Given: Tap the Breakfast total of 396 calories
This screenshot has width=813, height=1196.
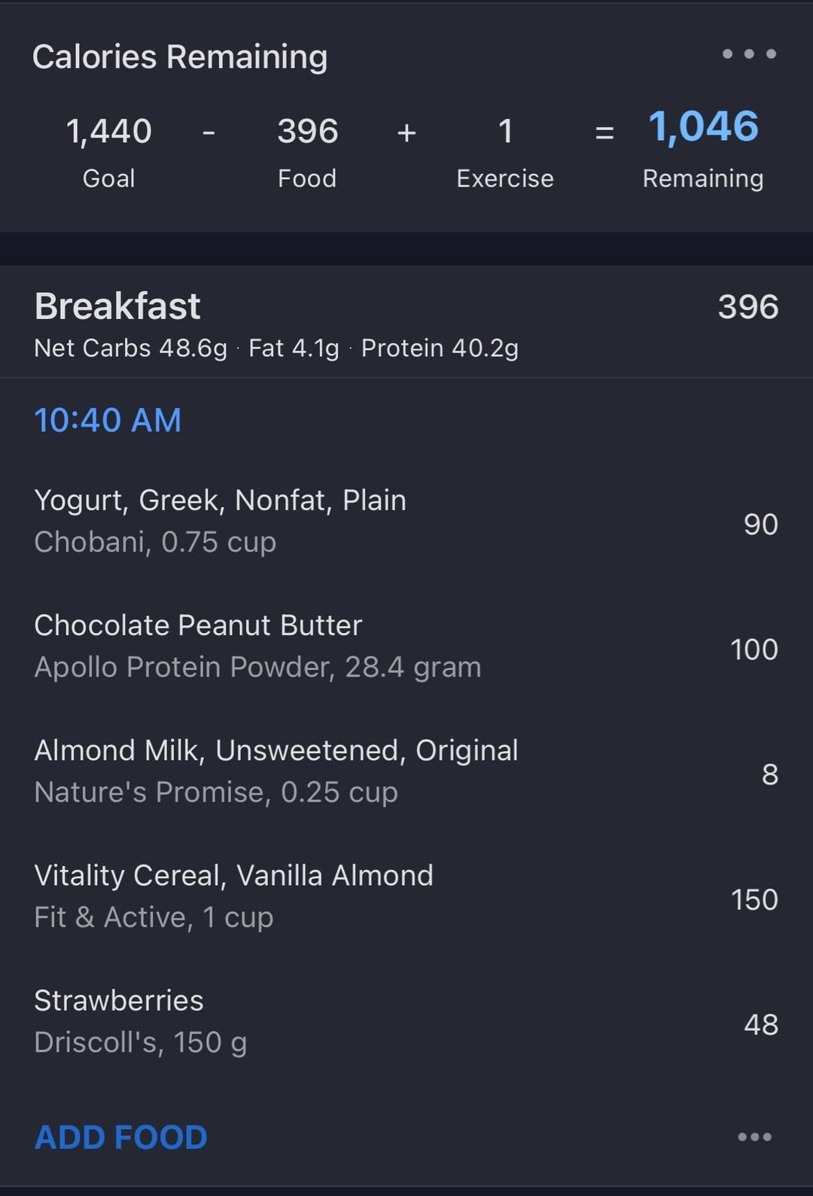Looking at the screenshot, I should point(748,307).
